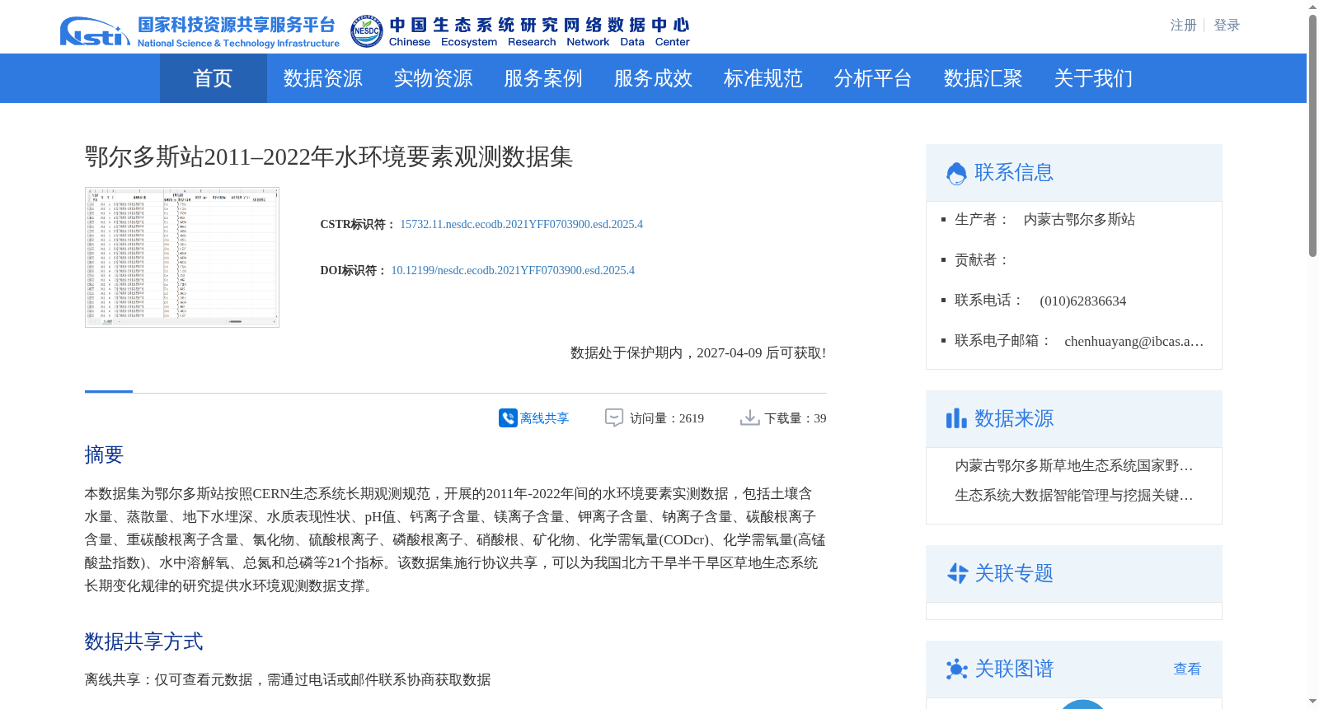Click the related graph network icon
The width and height of the screenshot is (1319, 709).
coord(956,669)
